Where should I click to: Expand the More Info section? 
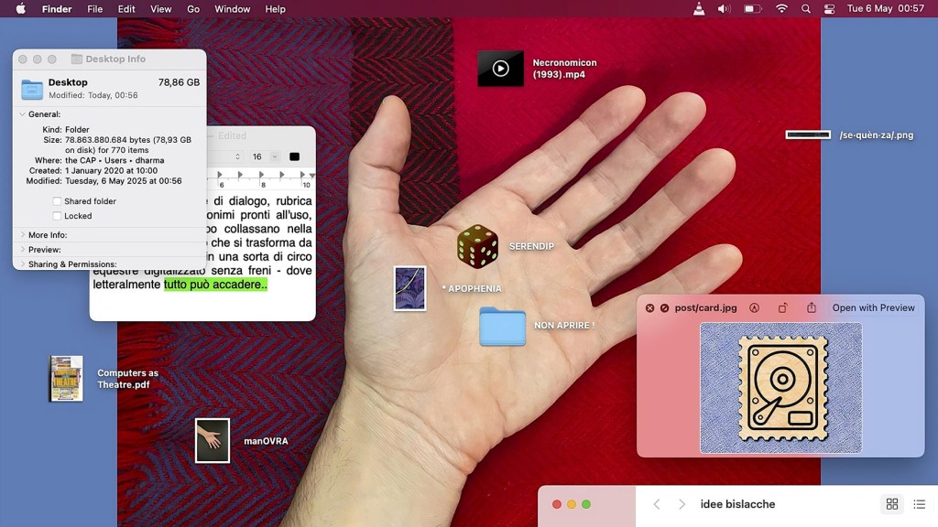pyautogui.click(x=23, y=235)
